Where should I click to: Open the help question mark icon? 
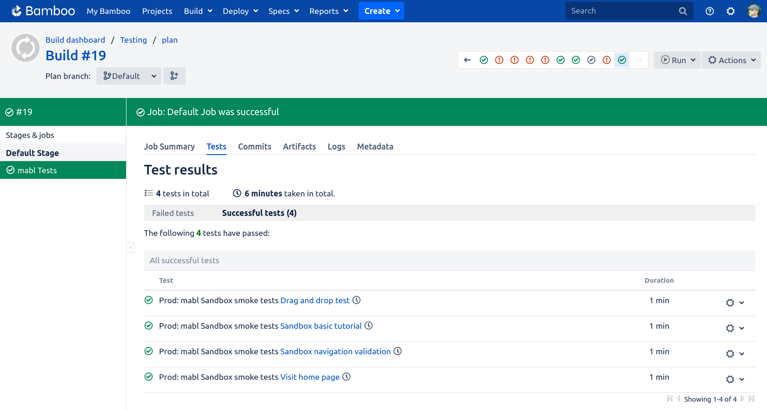(x=709, y=11)
